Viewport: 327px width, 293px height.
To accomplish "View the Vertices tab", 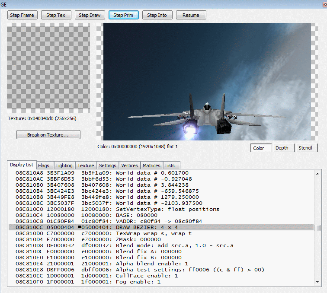I will coord(129,166).
